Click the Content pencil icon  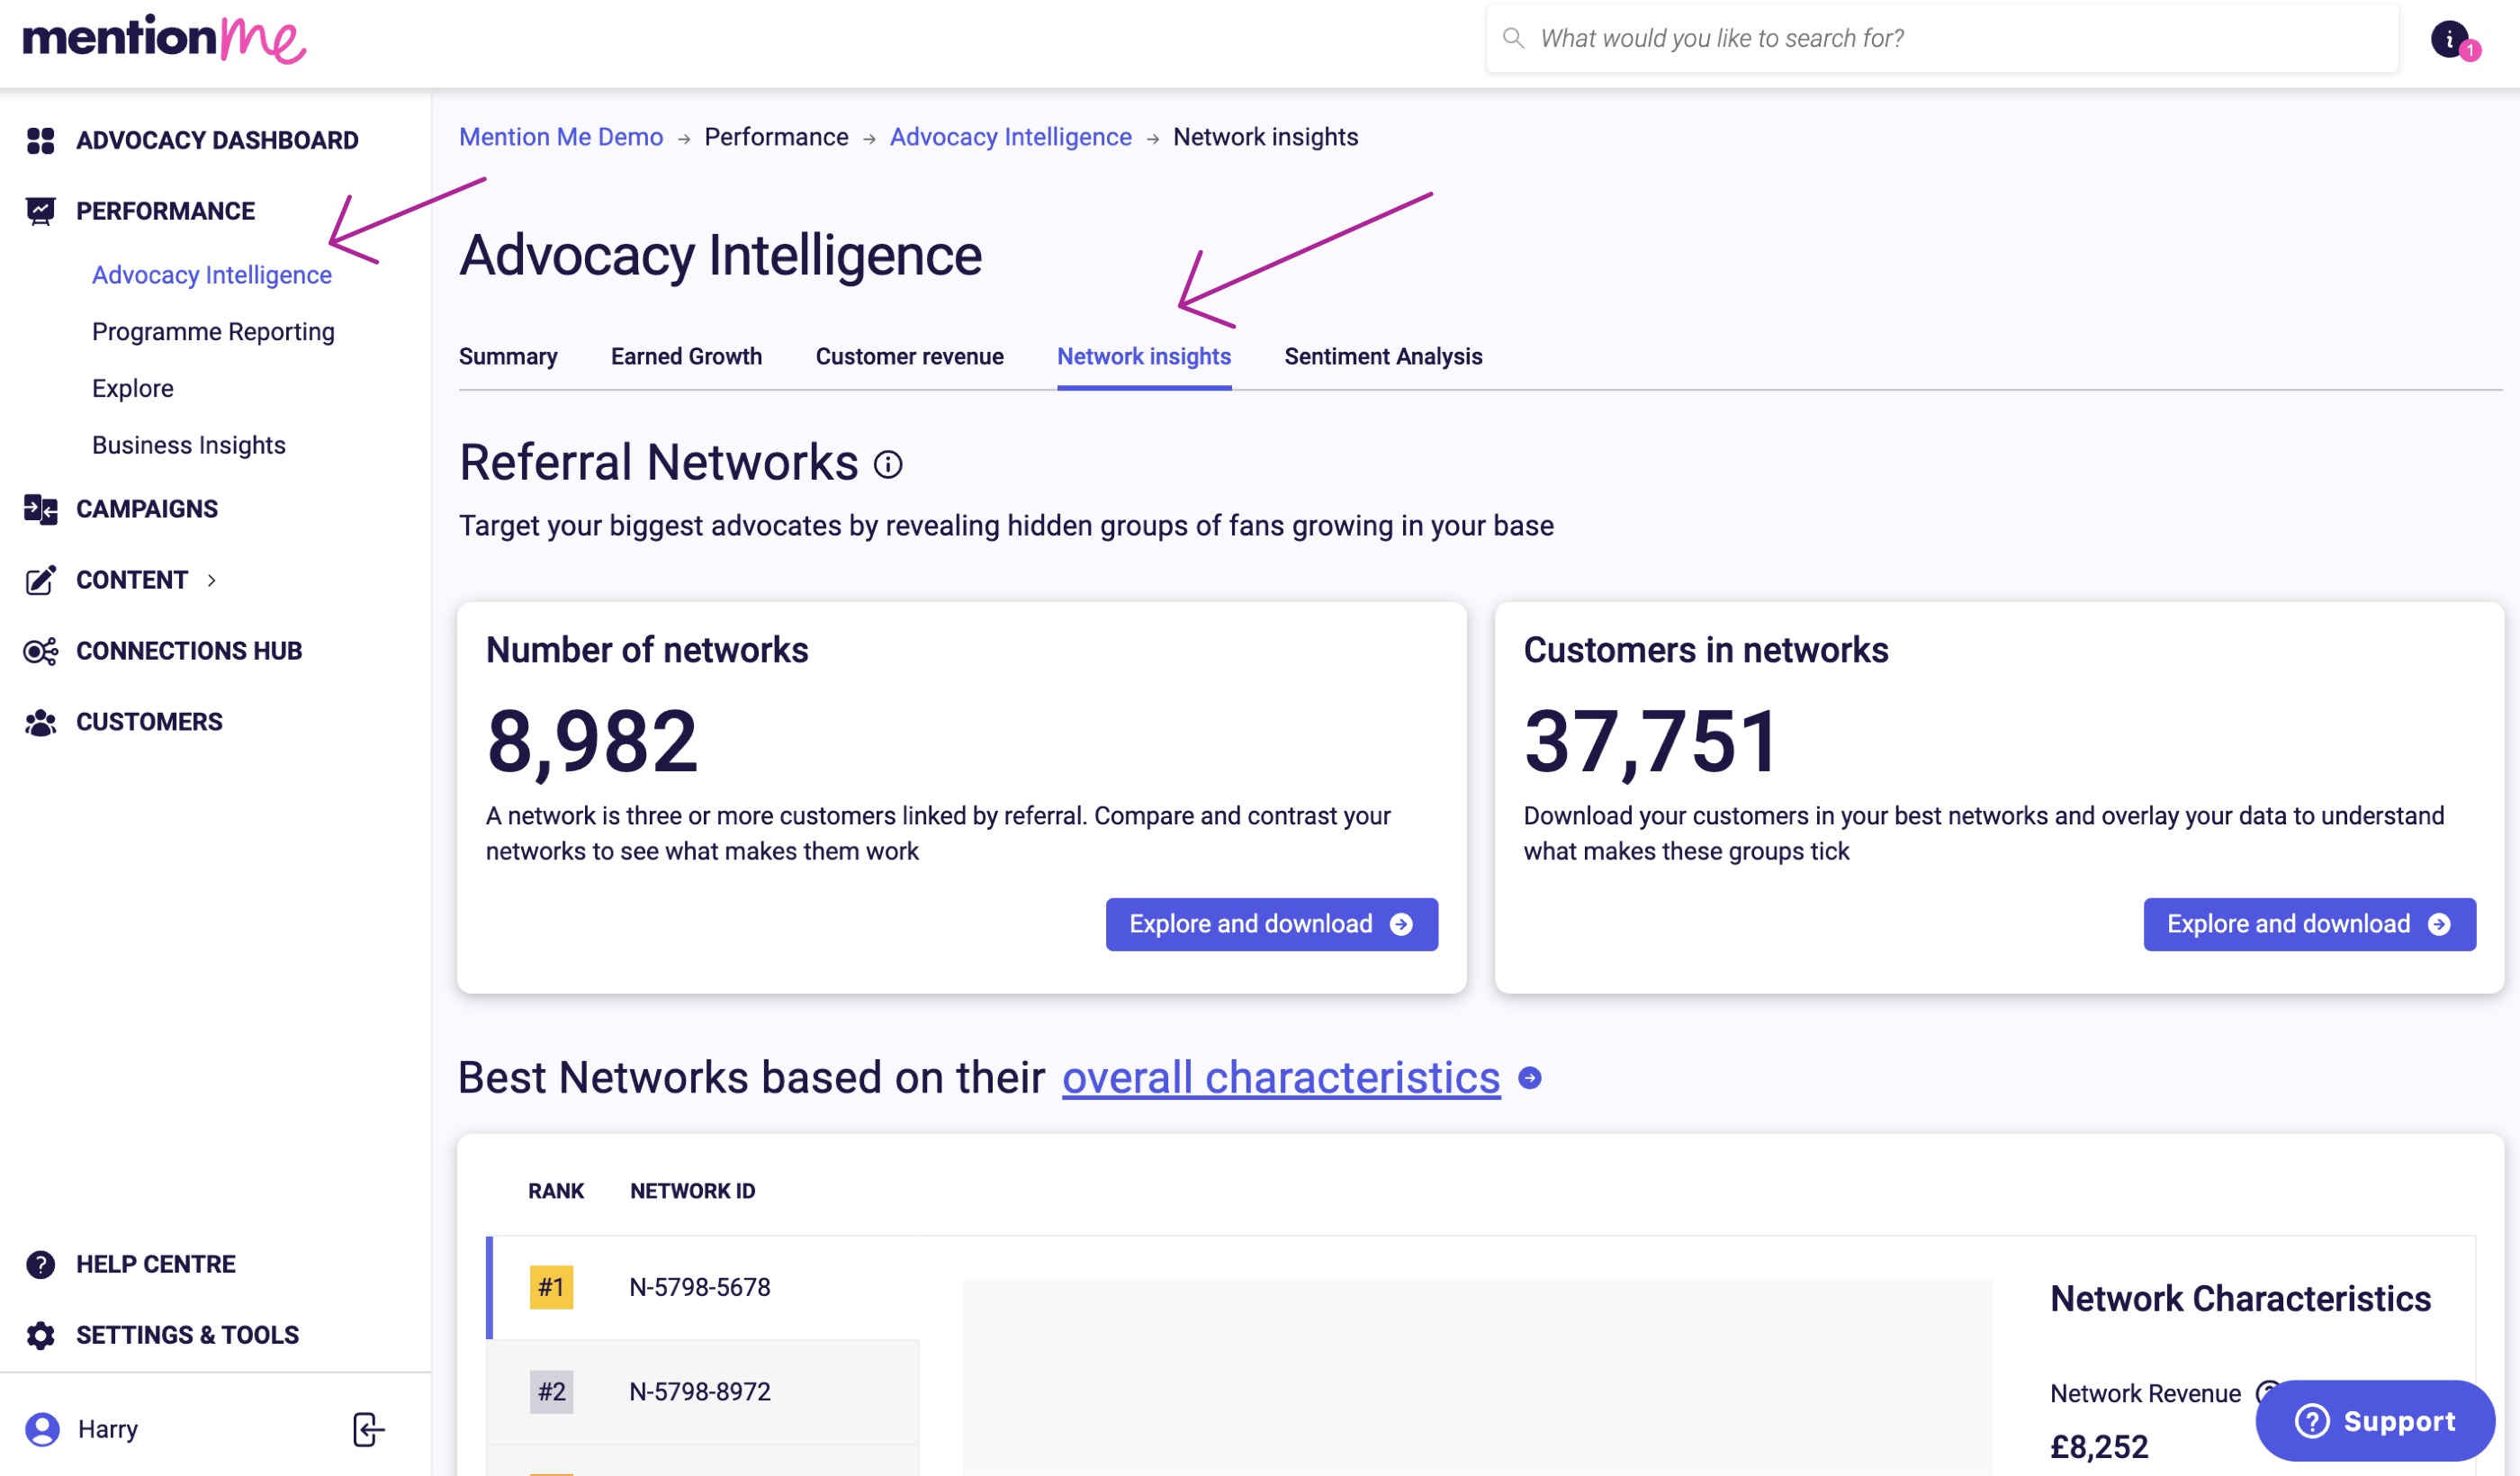[40, 580]
